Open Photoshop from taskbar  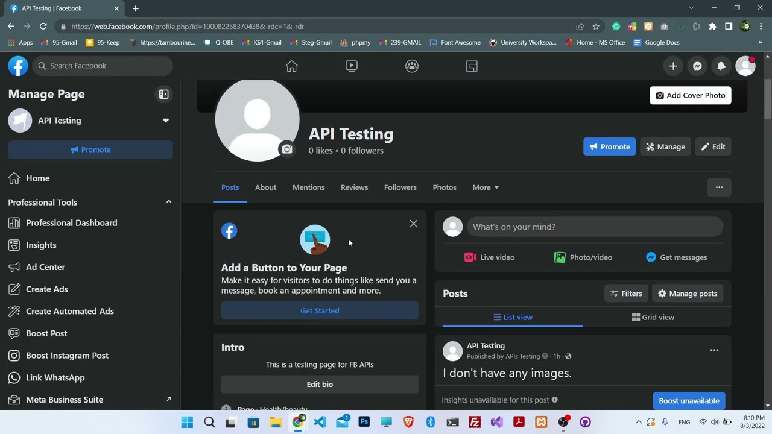pos(364,422)
